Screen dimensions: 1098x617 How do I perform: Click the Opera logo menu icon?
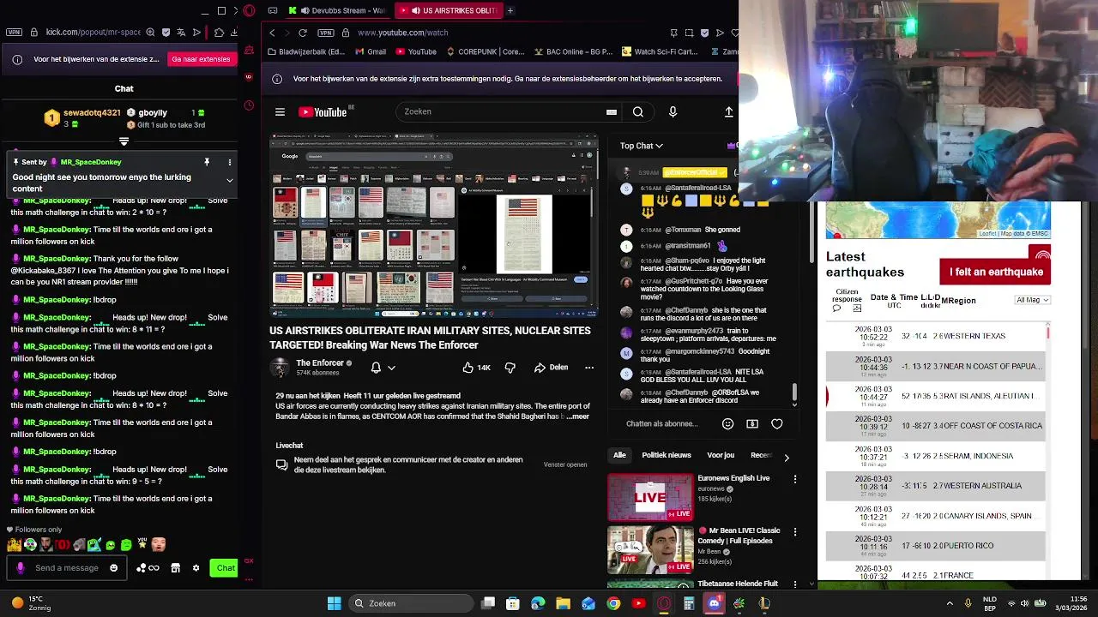point(249,11)
